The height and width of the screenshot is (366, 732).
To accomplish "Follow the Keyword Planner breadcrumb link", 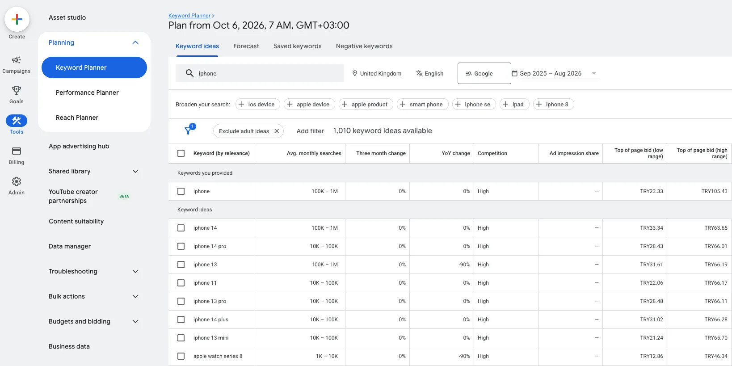I will 189,16.
